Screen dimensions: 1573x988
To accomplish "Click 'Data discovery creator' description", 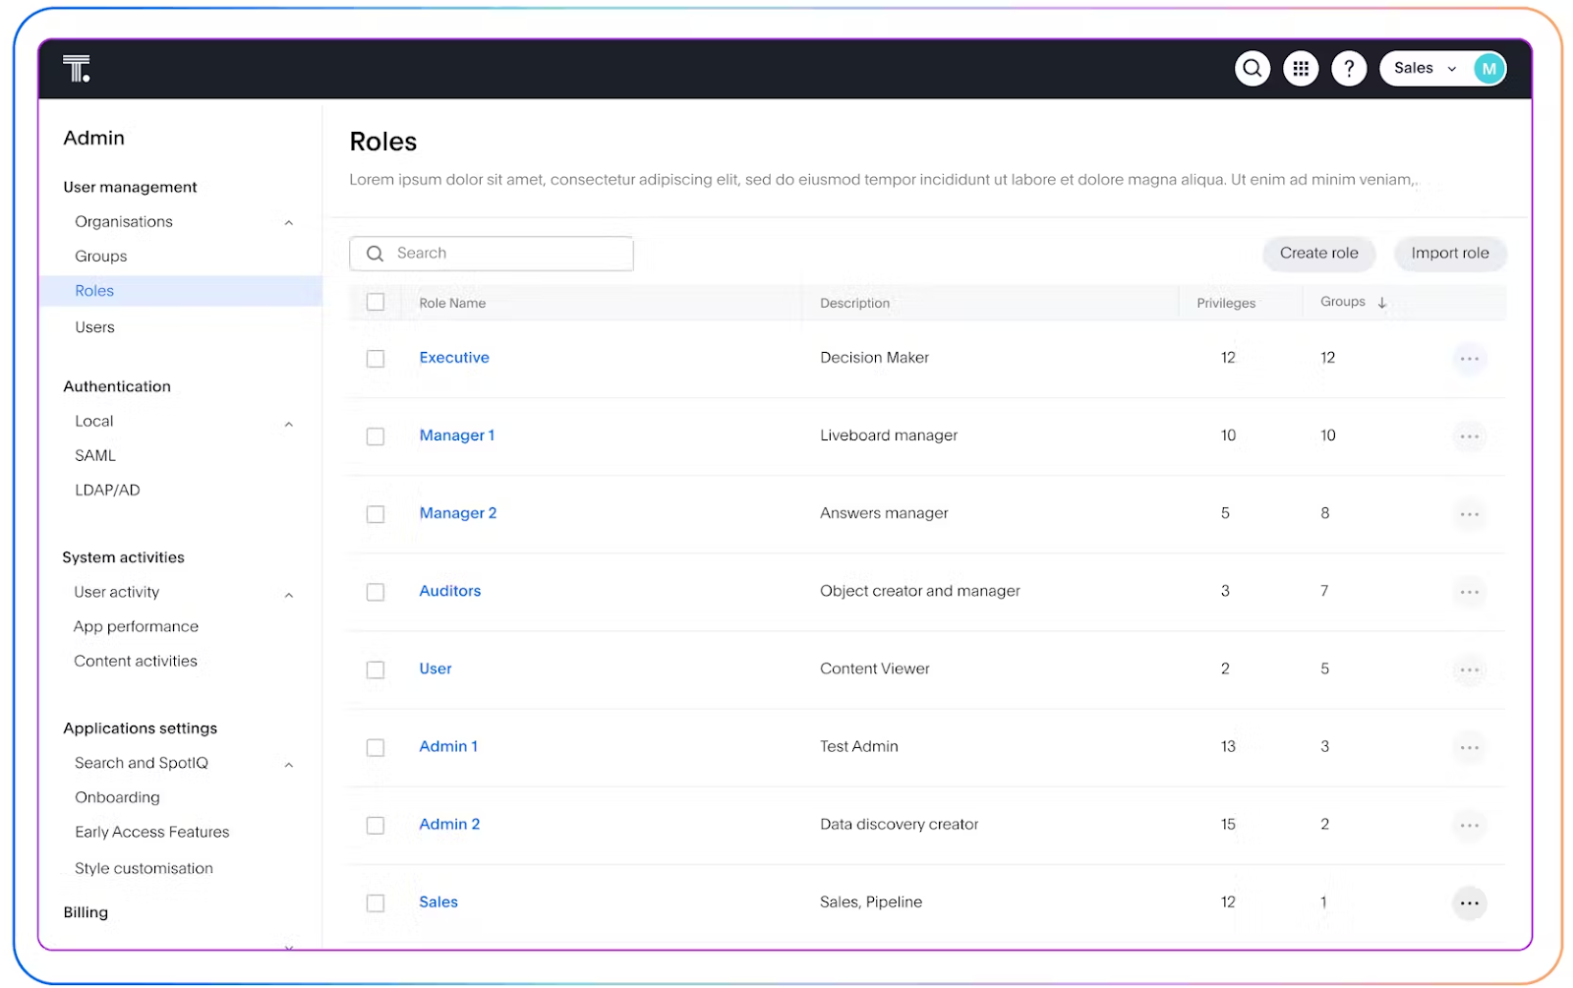I will 900,824.
